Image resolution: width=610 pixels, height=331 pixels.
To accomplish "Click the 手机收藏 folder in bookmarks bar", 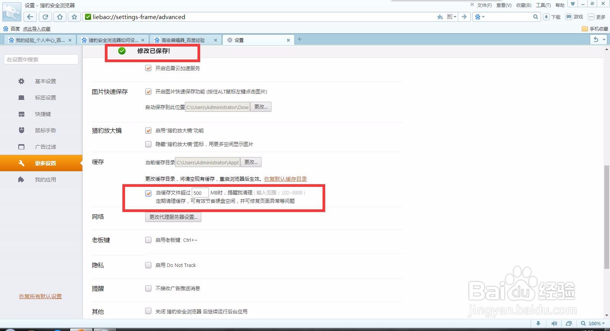I will click(595, 29).
